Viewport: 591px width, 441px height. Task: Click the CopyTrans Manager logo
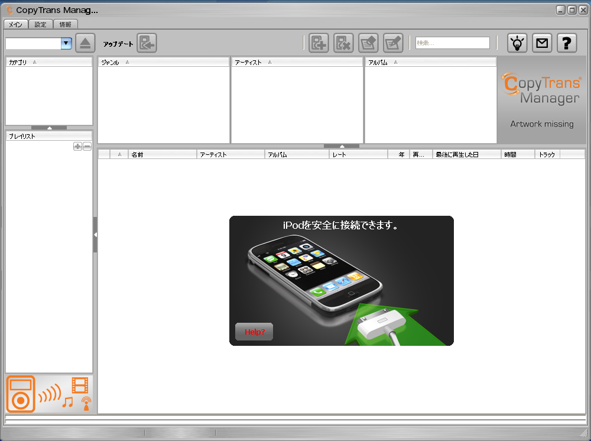tap(541, 89)
